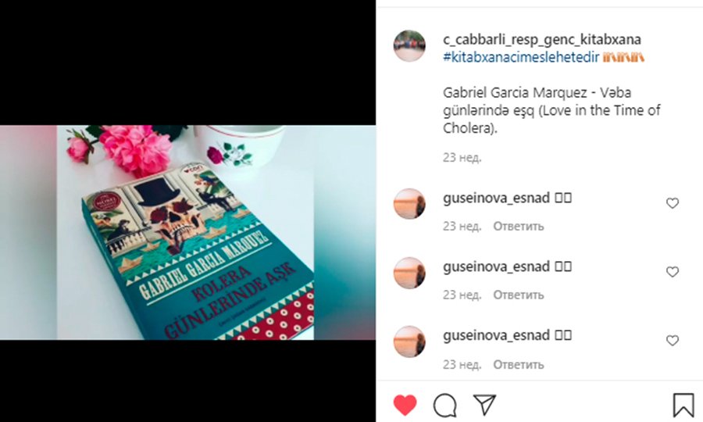Unlike the post with red heart icon
This screenshot has height=422, width=703.
coord(405,405)
